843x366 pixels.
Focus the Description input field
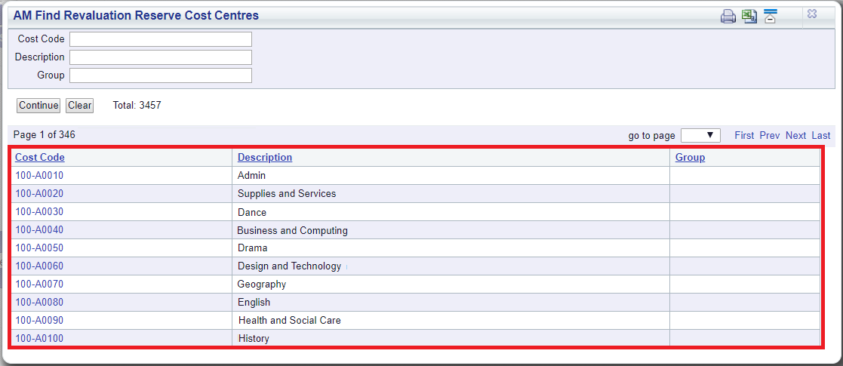[x=161, y=57]
